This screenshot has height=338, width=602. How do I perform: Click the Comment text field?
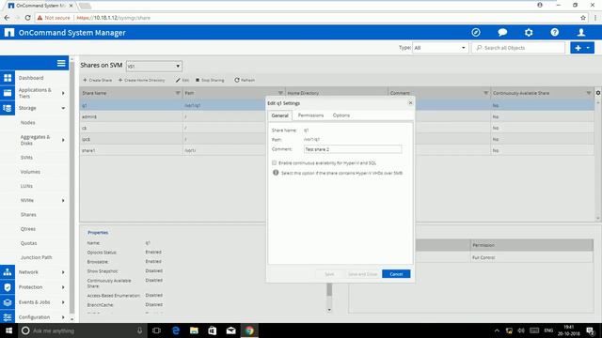click(353, 149)
